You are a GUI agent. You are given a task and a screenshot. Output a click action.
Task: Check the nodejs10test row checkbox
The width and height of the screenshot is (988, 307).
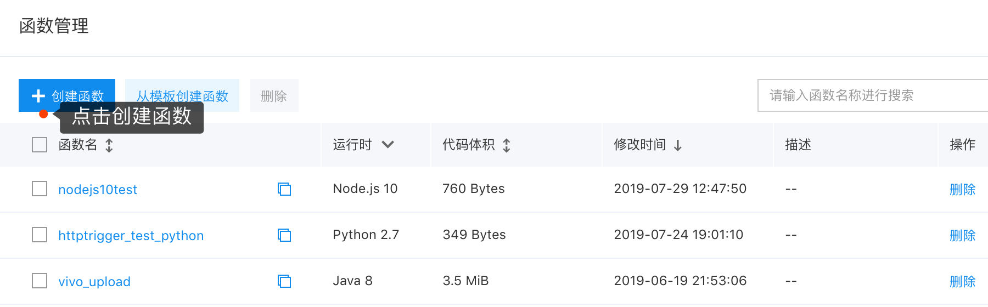click(x=40, y=189)
